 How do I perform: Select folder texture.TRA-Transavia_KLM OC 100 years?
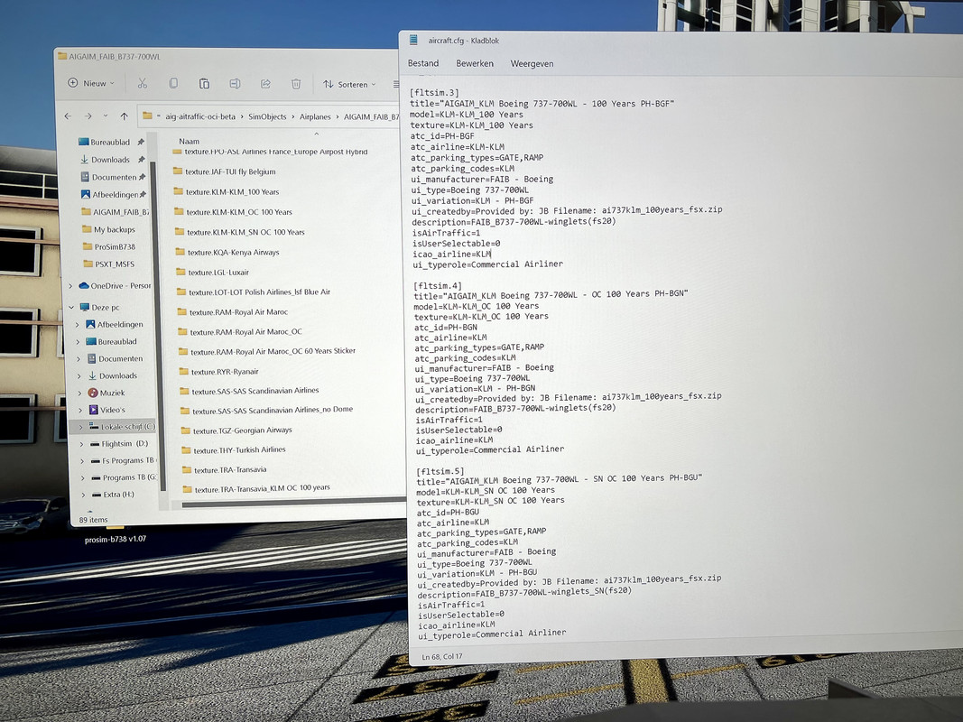pyautogui.click(x=256, y=488)
